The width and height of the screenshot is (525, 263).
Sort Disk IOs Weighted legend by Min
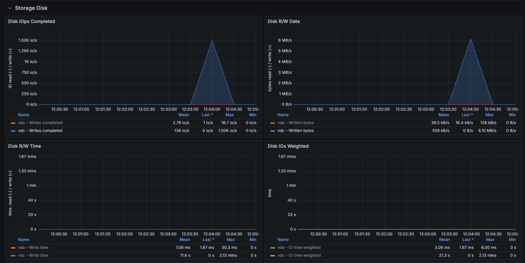point(512,240)
